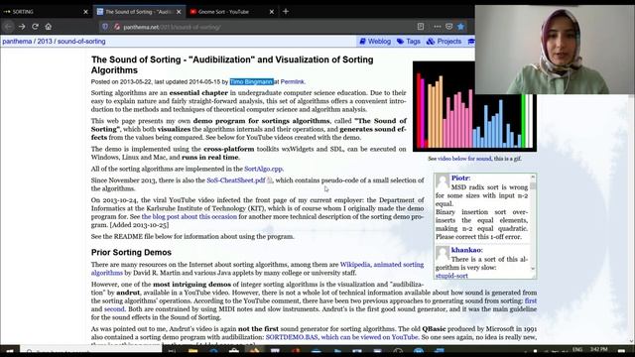Open the SoS-CheatSheet.pdf link
This screenshot has height=357, width=635.
coord(236,180)
